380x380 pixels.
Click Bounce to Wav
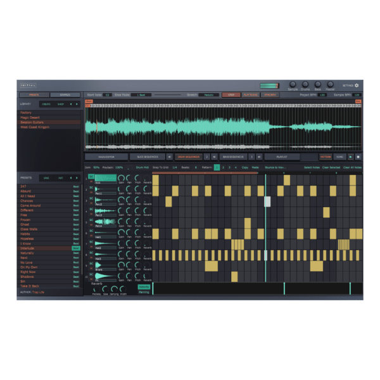click(x=275, y=167)
